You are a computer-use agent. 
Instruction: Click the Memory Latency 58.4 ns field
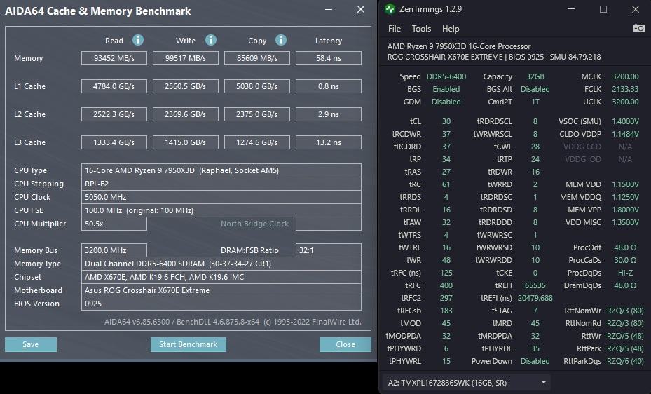click(328, 58)
